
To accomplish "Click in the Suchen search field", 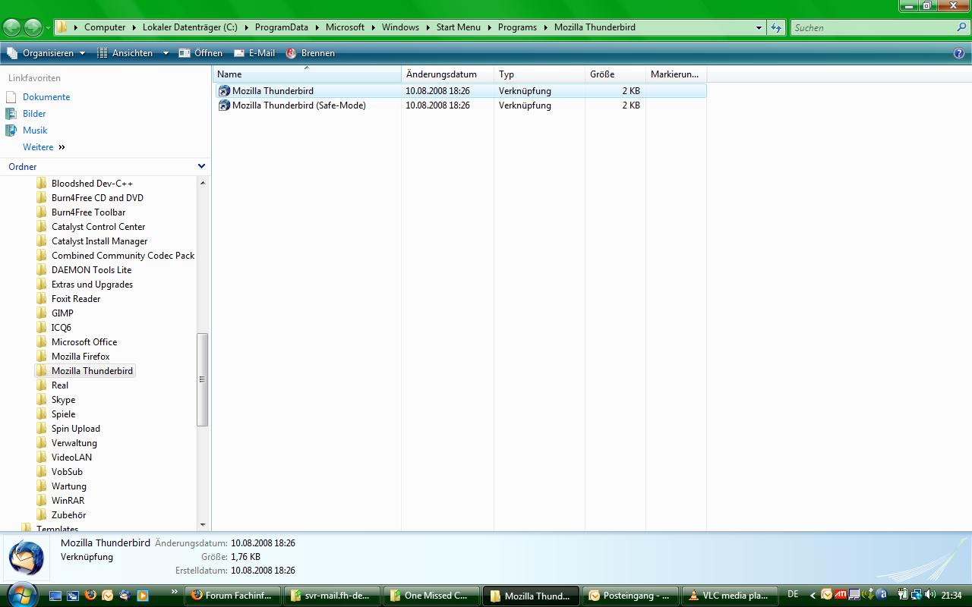I will (872, 27).
